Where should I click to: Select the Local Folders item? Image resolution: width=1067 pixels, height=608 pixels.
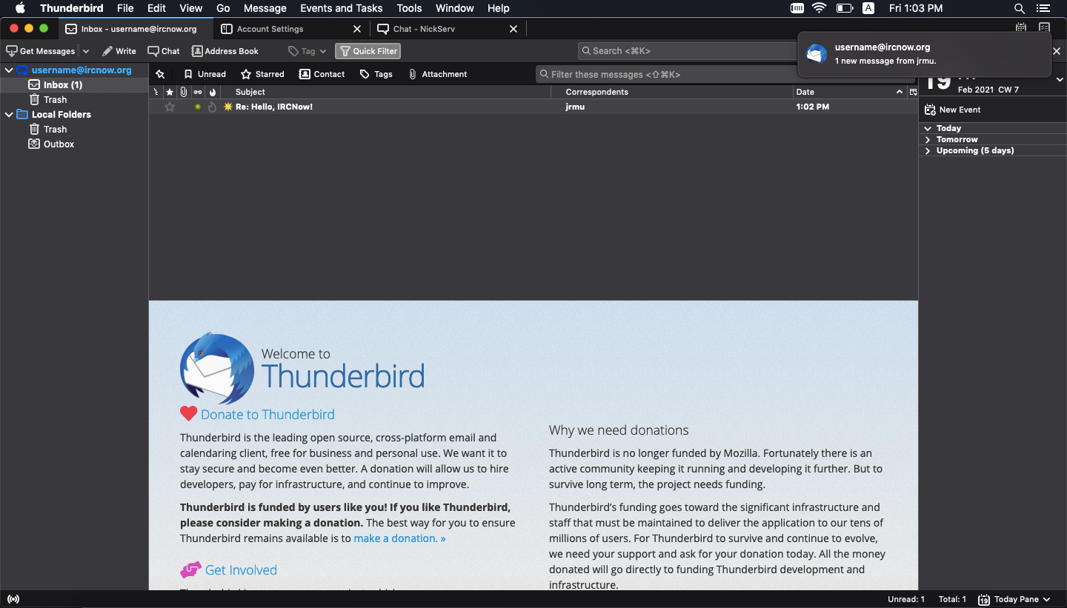[62, 115]
